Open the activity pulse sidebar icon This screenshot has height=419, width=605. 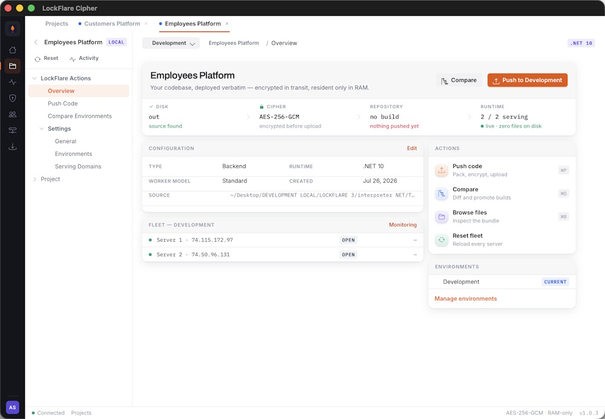(x=12, y=82)
